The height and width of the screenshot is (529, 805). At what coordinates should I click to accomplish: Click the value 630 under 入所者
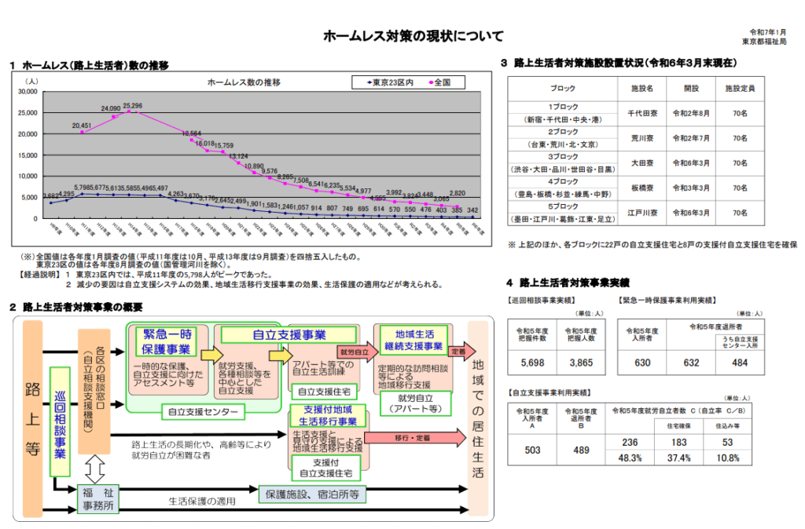[642, 363]
